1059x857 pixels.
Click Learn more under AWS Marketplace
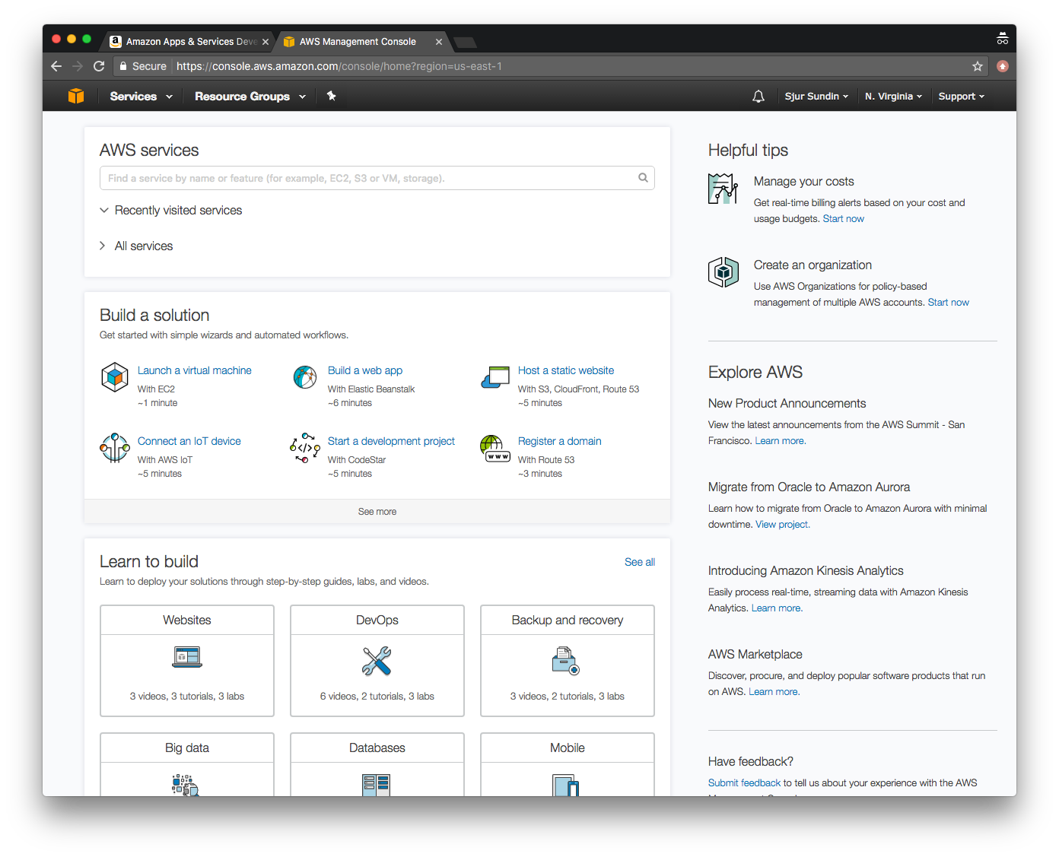click(774, 692)
